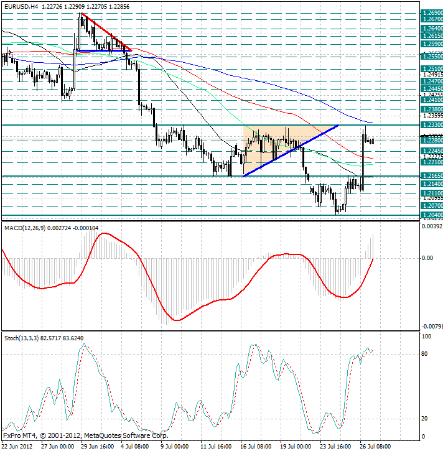Click the 1.2165 price level label
443x451 pixels.
point(432,176)
